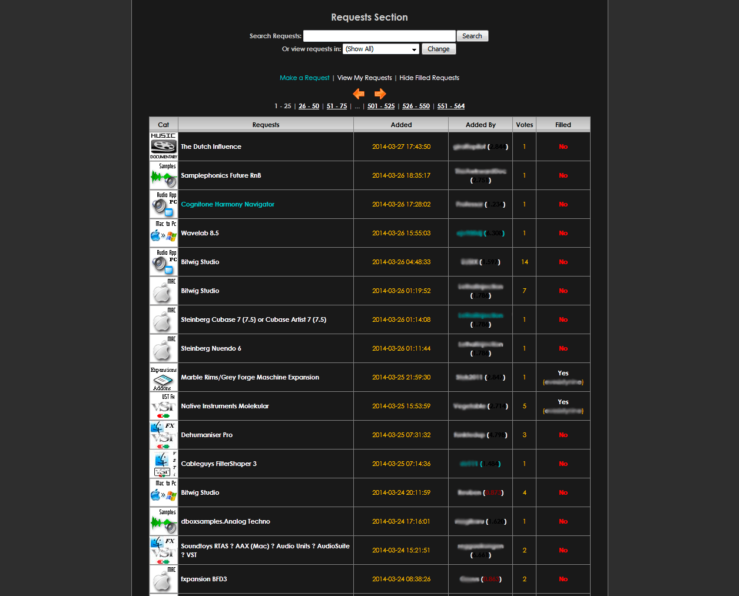Click Expansions Addons icon for Marble Rims request
Image resolution: width=739 pixels, height=596 pixels.
point(164,377)
